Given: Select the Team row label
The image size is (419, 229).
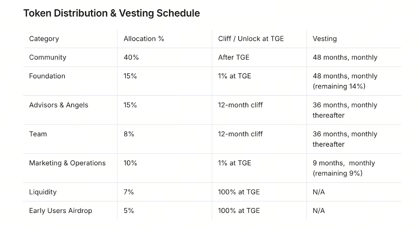Looking at the screenshot, I should [38, 134].
